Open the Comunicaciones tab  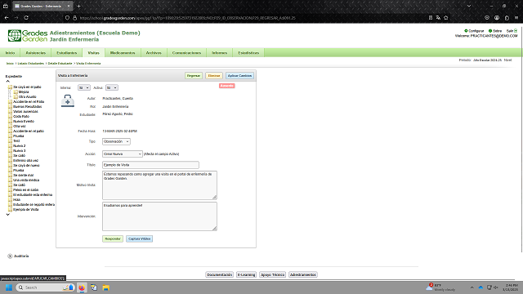pos(186,52)
